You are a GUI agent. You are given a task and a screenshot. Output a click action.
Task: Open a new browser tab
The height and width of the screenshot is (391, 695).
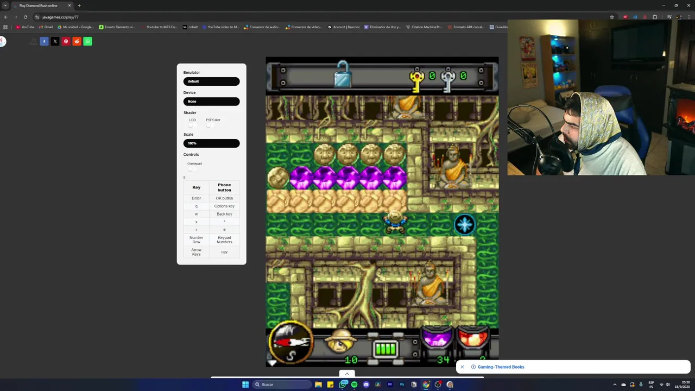point(79,5)
